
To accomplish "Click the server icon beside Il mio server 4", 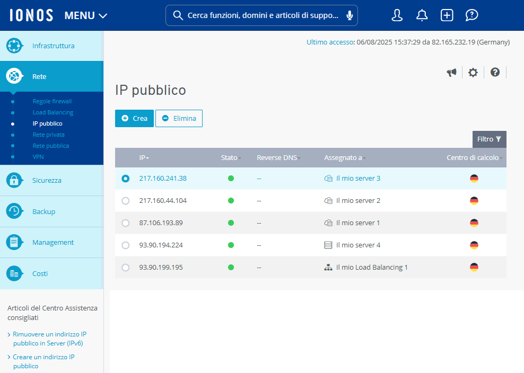I will (328, 245).
